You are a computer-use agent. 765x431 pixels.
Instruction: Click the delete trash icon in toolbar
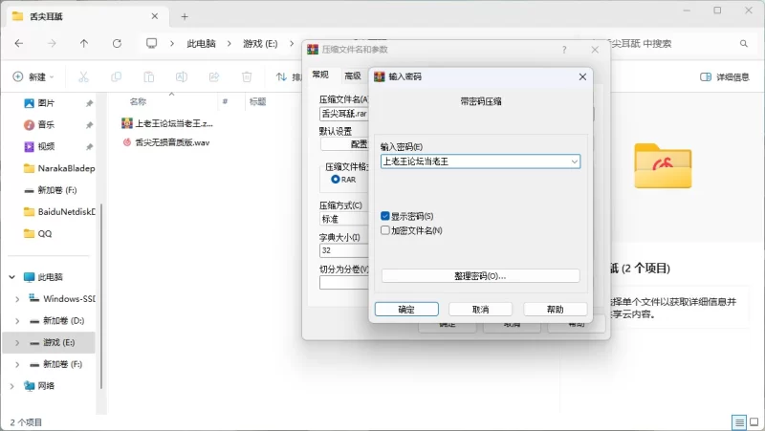[x=247, y=76]
